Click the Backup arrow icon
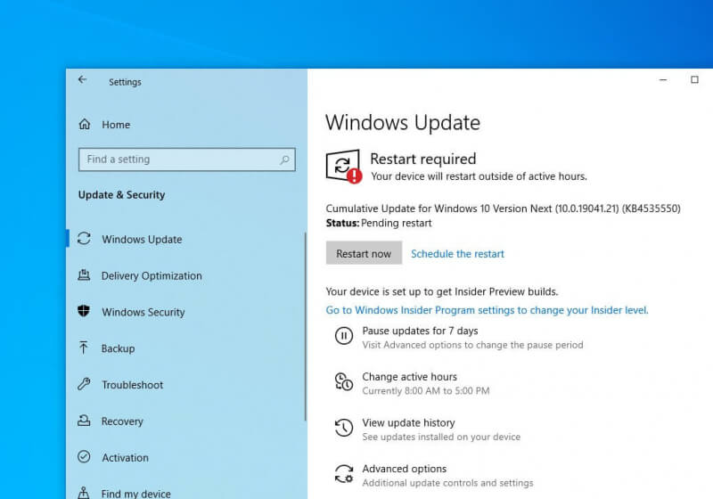The image size is (713, 499). coord(85,348)
